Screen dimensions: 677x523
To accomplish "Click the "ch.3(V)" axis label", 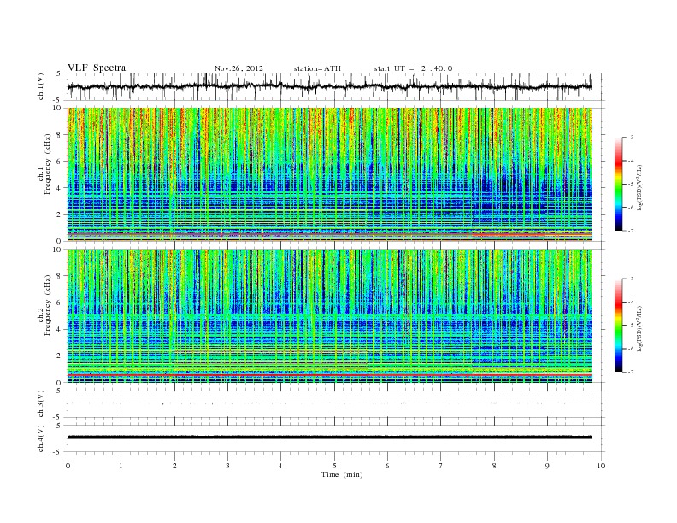I will pos(41,404).
